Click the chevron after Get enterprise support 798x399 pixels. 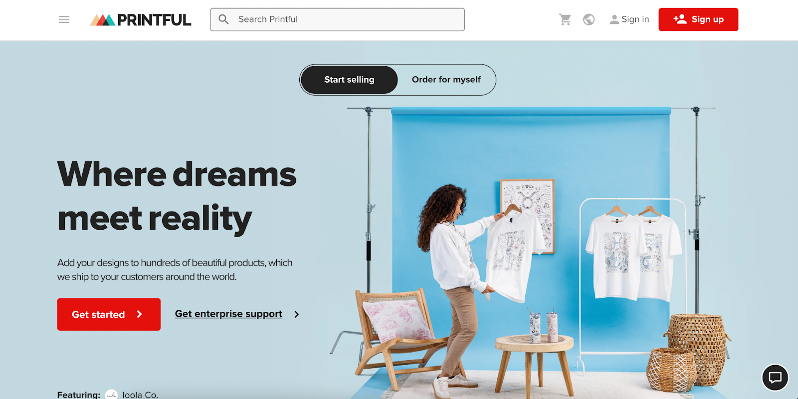(296, 314)
